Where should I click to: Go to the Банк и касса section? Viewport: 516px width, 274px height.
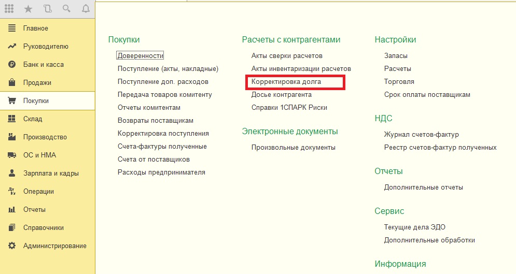click(x=44, y=64)
